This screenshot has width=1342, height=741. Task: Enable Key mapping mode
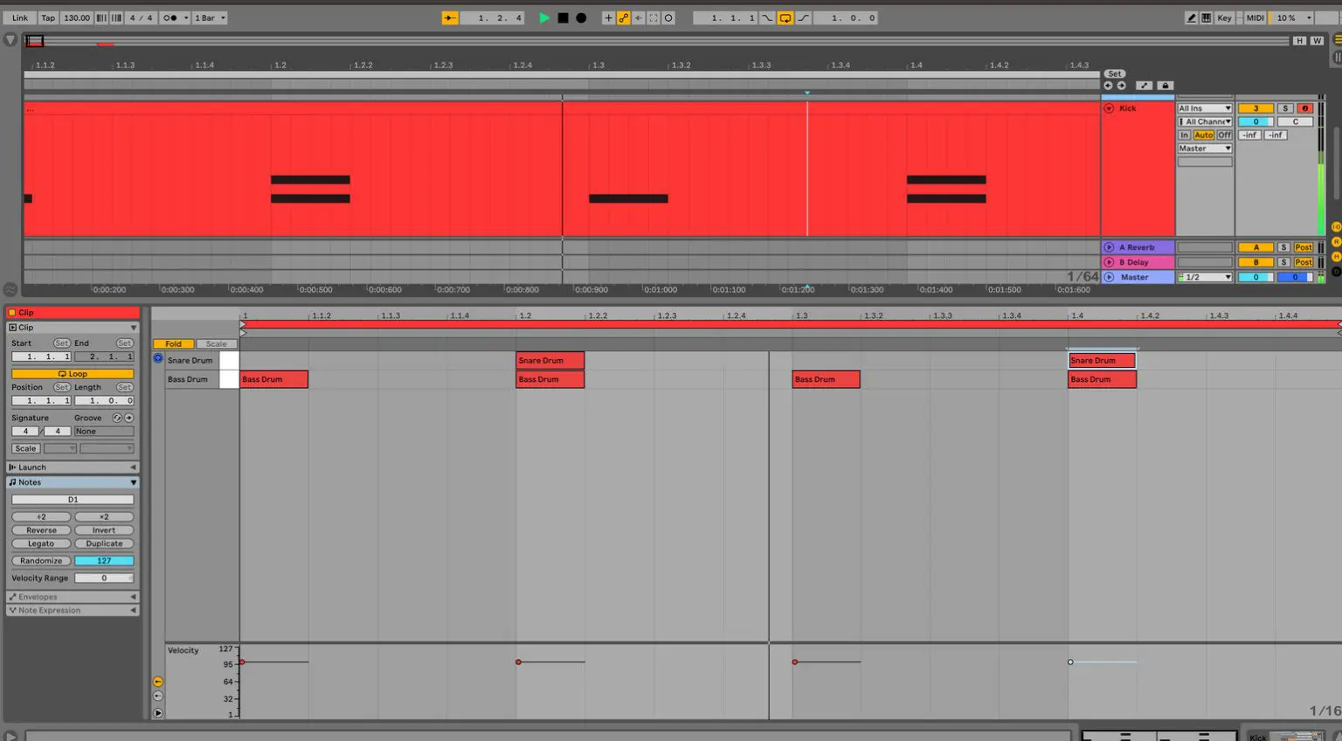coord(1225,17)
